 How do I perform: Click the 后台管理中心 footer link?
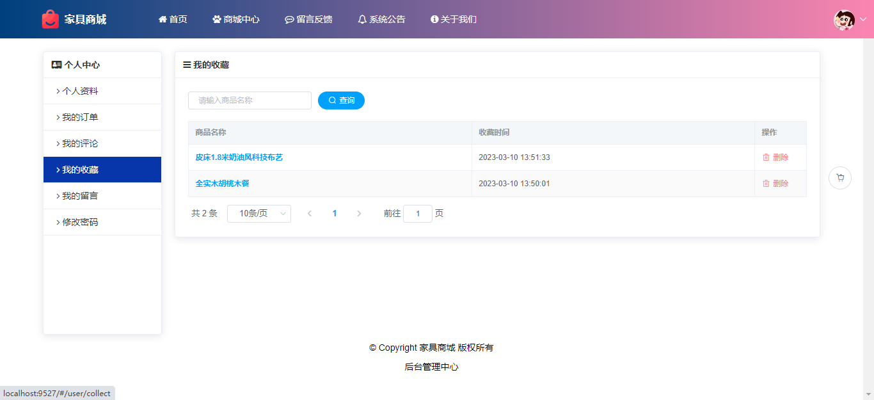[431, 367]
